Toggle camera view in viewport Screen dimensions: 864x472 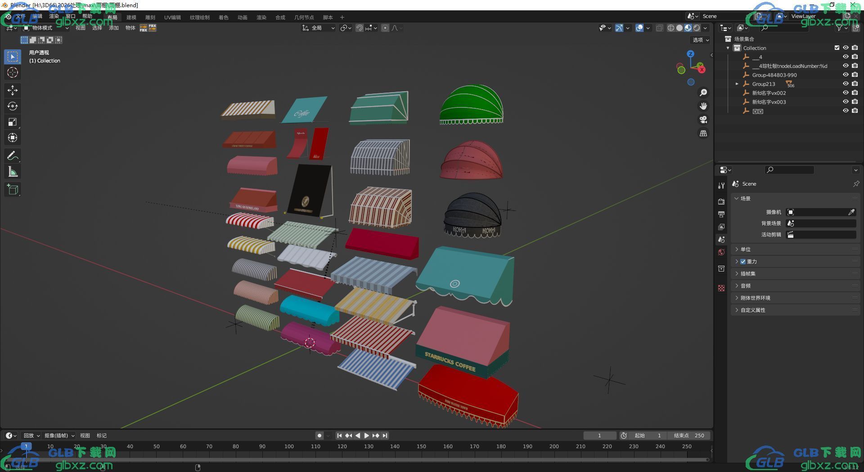(x=703, y=120)
